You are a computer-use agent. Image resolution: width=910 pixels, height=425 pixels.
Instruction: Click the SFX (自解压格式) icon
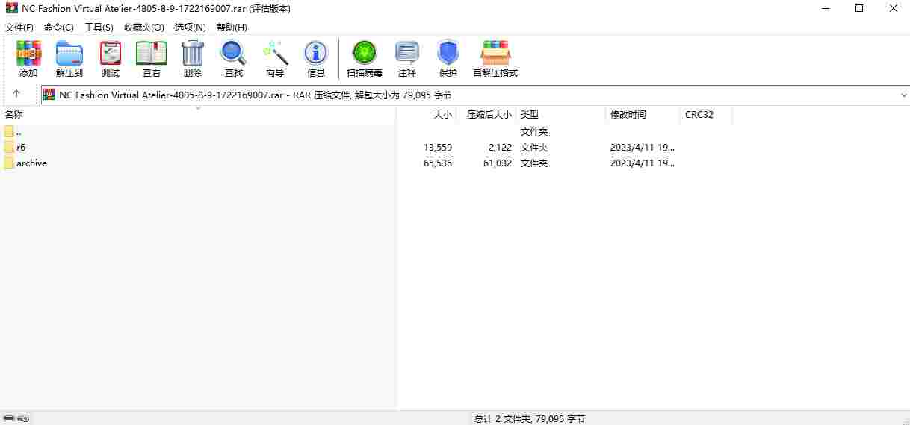(495, 53)
